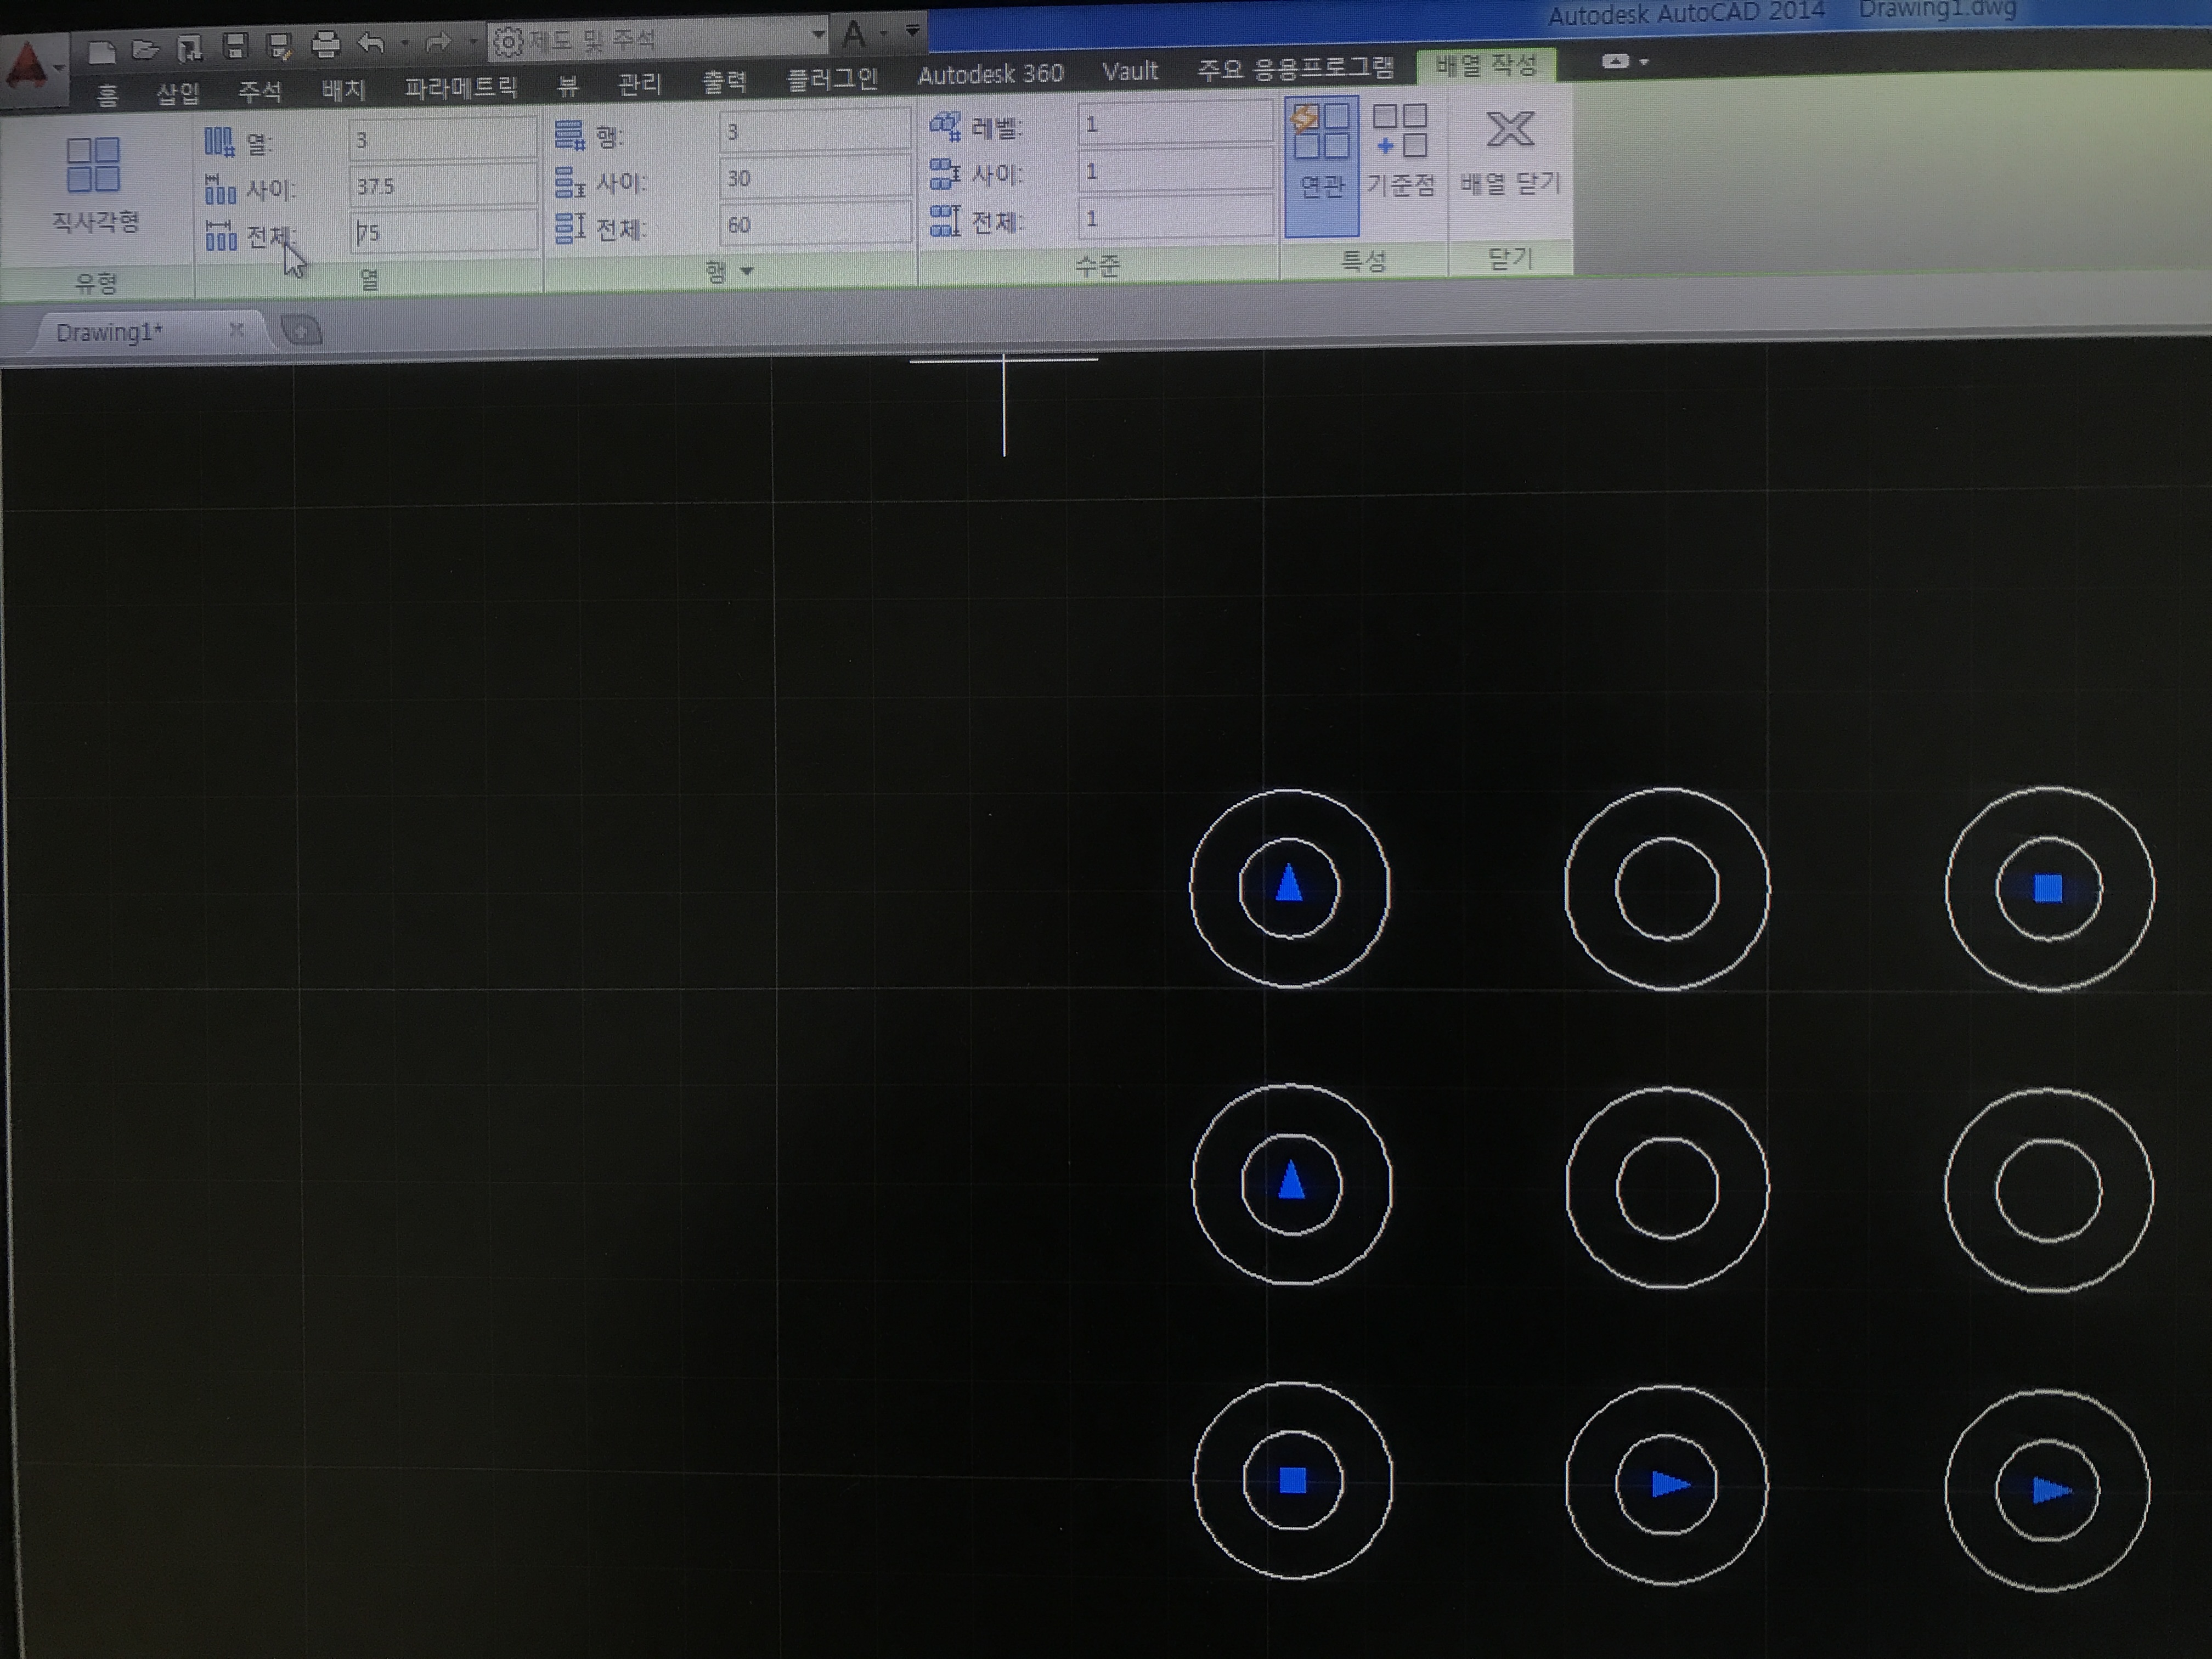Click the row total field showing 60

[815, 224]
